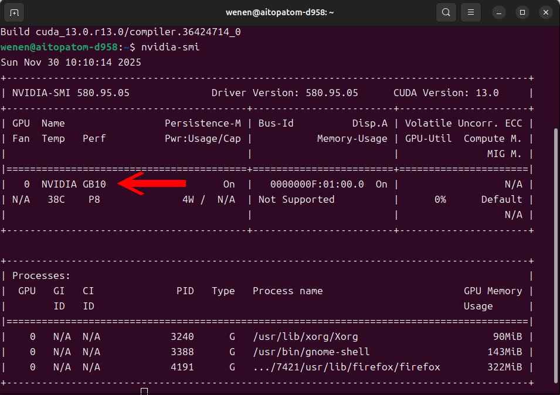Image resolution: width=560 pixels, height=395 pixels.
Task: Minimize the terminal window
Action: [499, 12]
